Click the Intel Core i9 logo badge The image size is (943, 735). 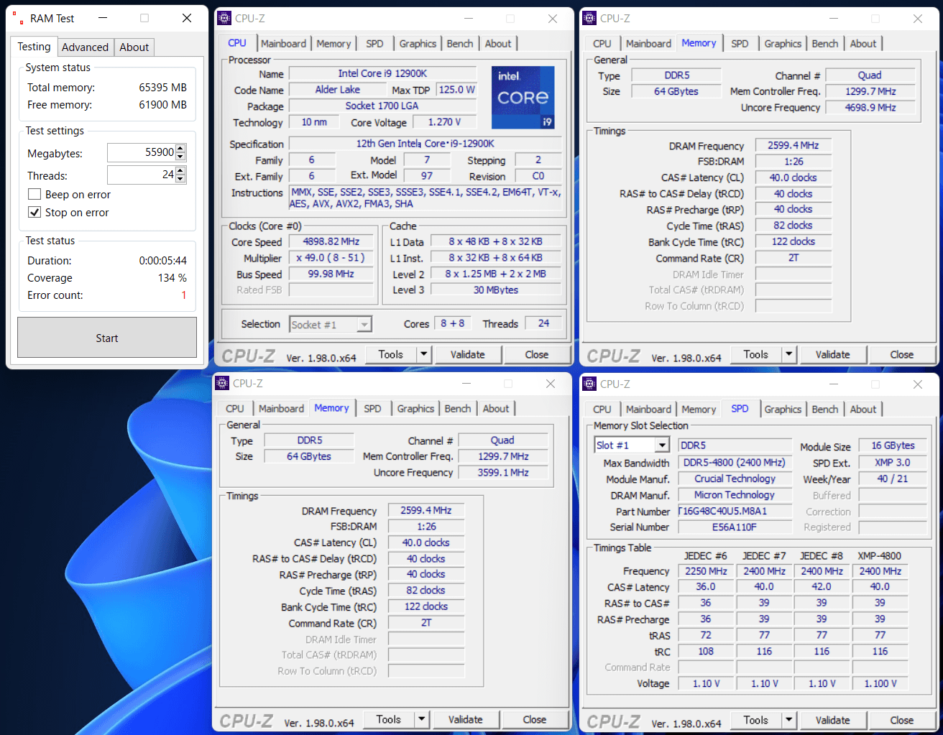523,97
